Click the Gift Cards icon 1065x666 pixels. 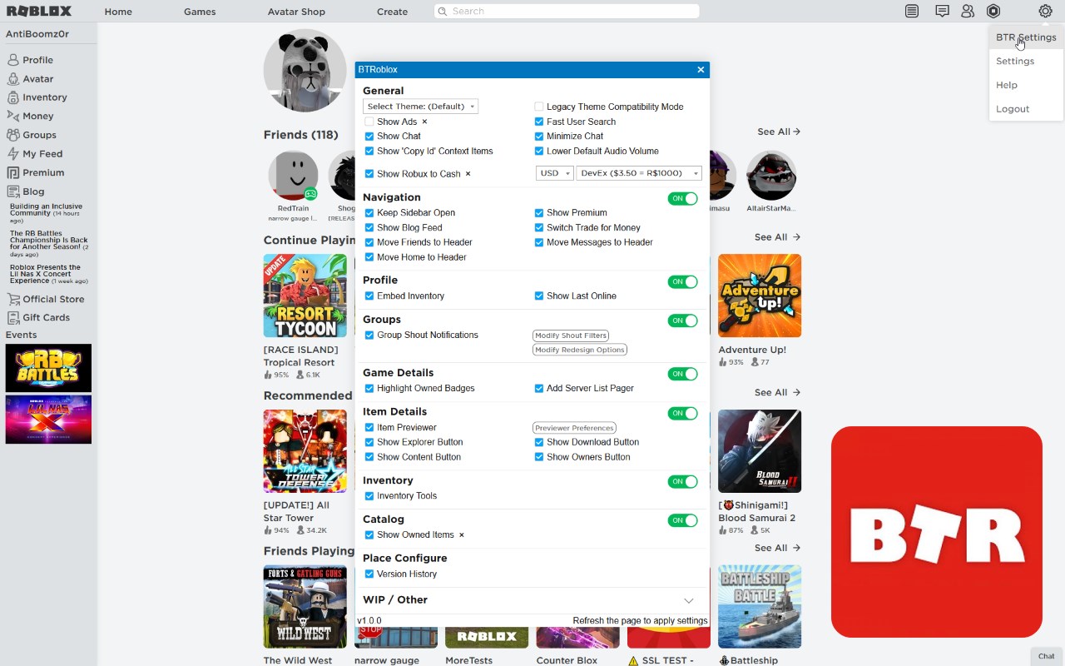(13, 317)
